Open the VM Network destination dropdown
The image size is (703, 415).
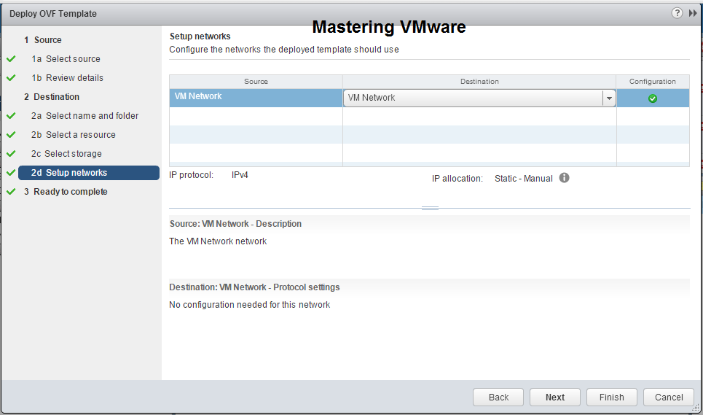(608, 98)
